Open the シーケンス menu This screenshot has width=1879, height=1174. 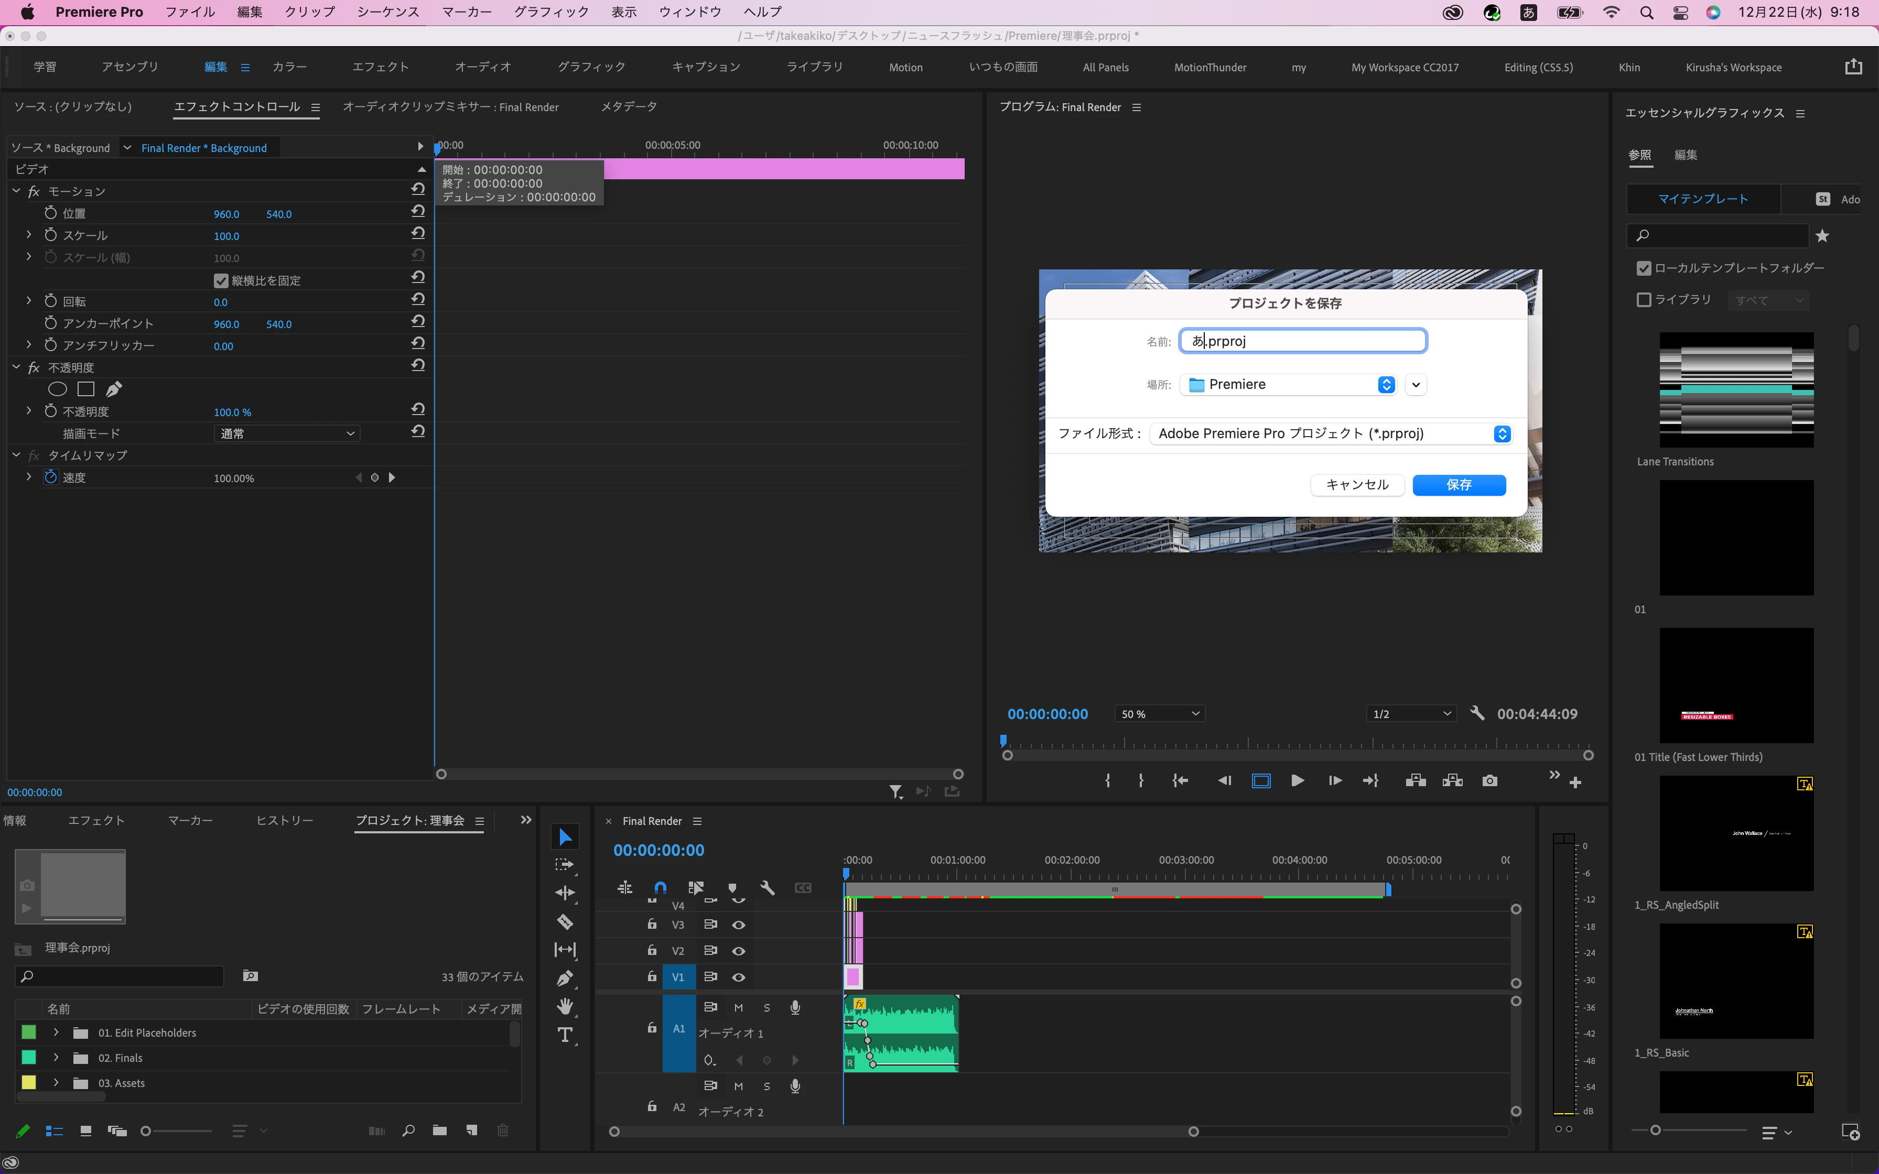(x=387, y=12)
